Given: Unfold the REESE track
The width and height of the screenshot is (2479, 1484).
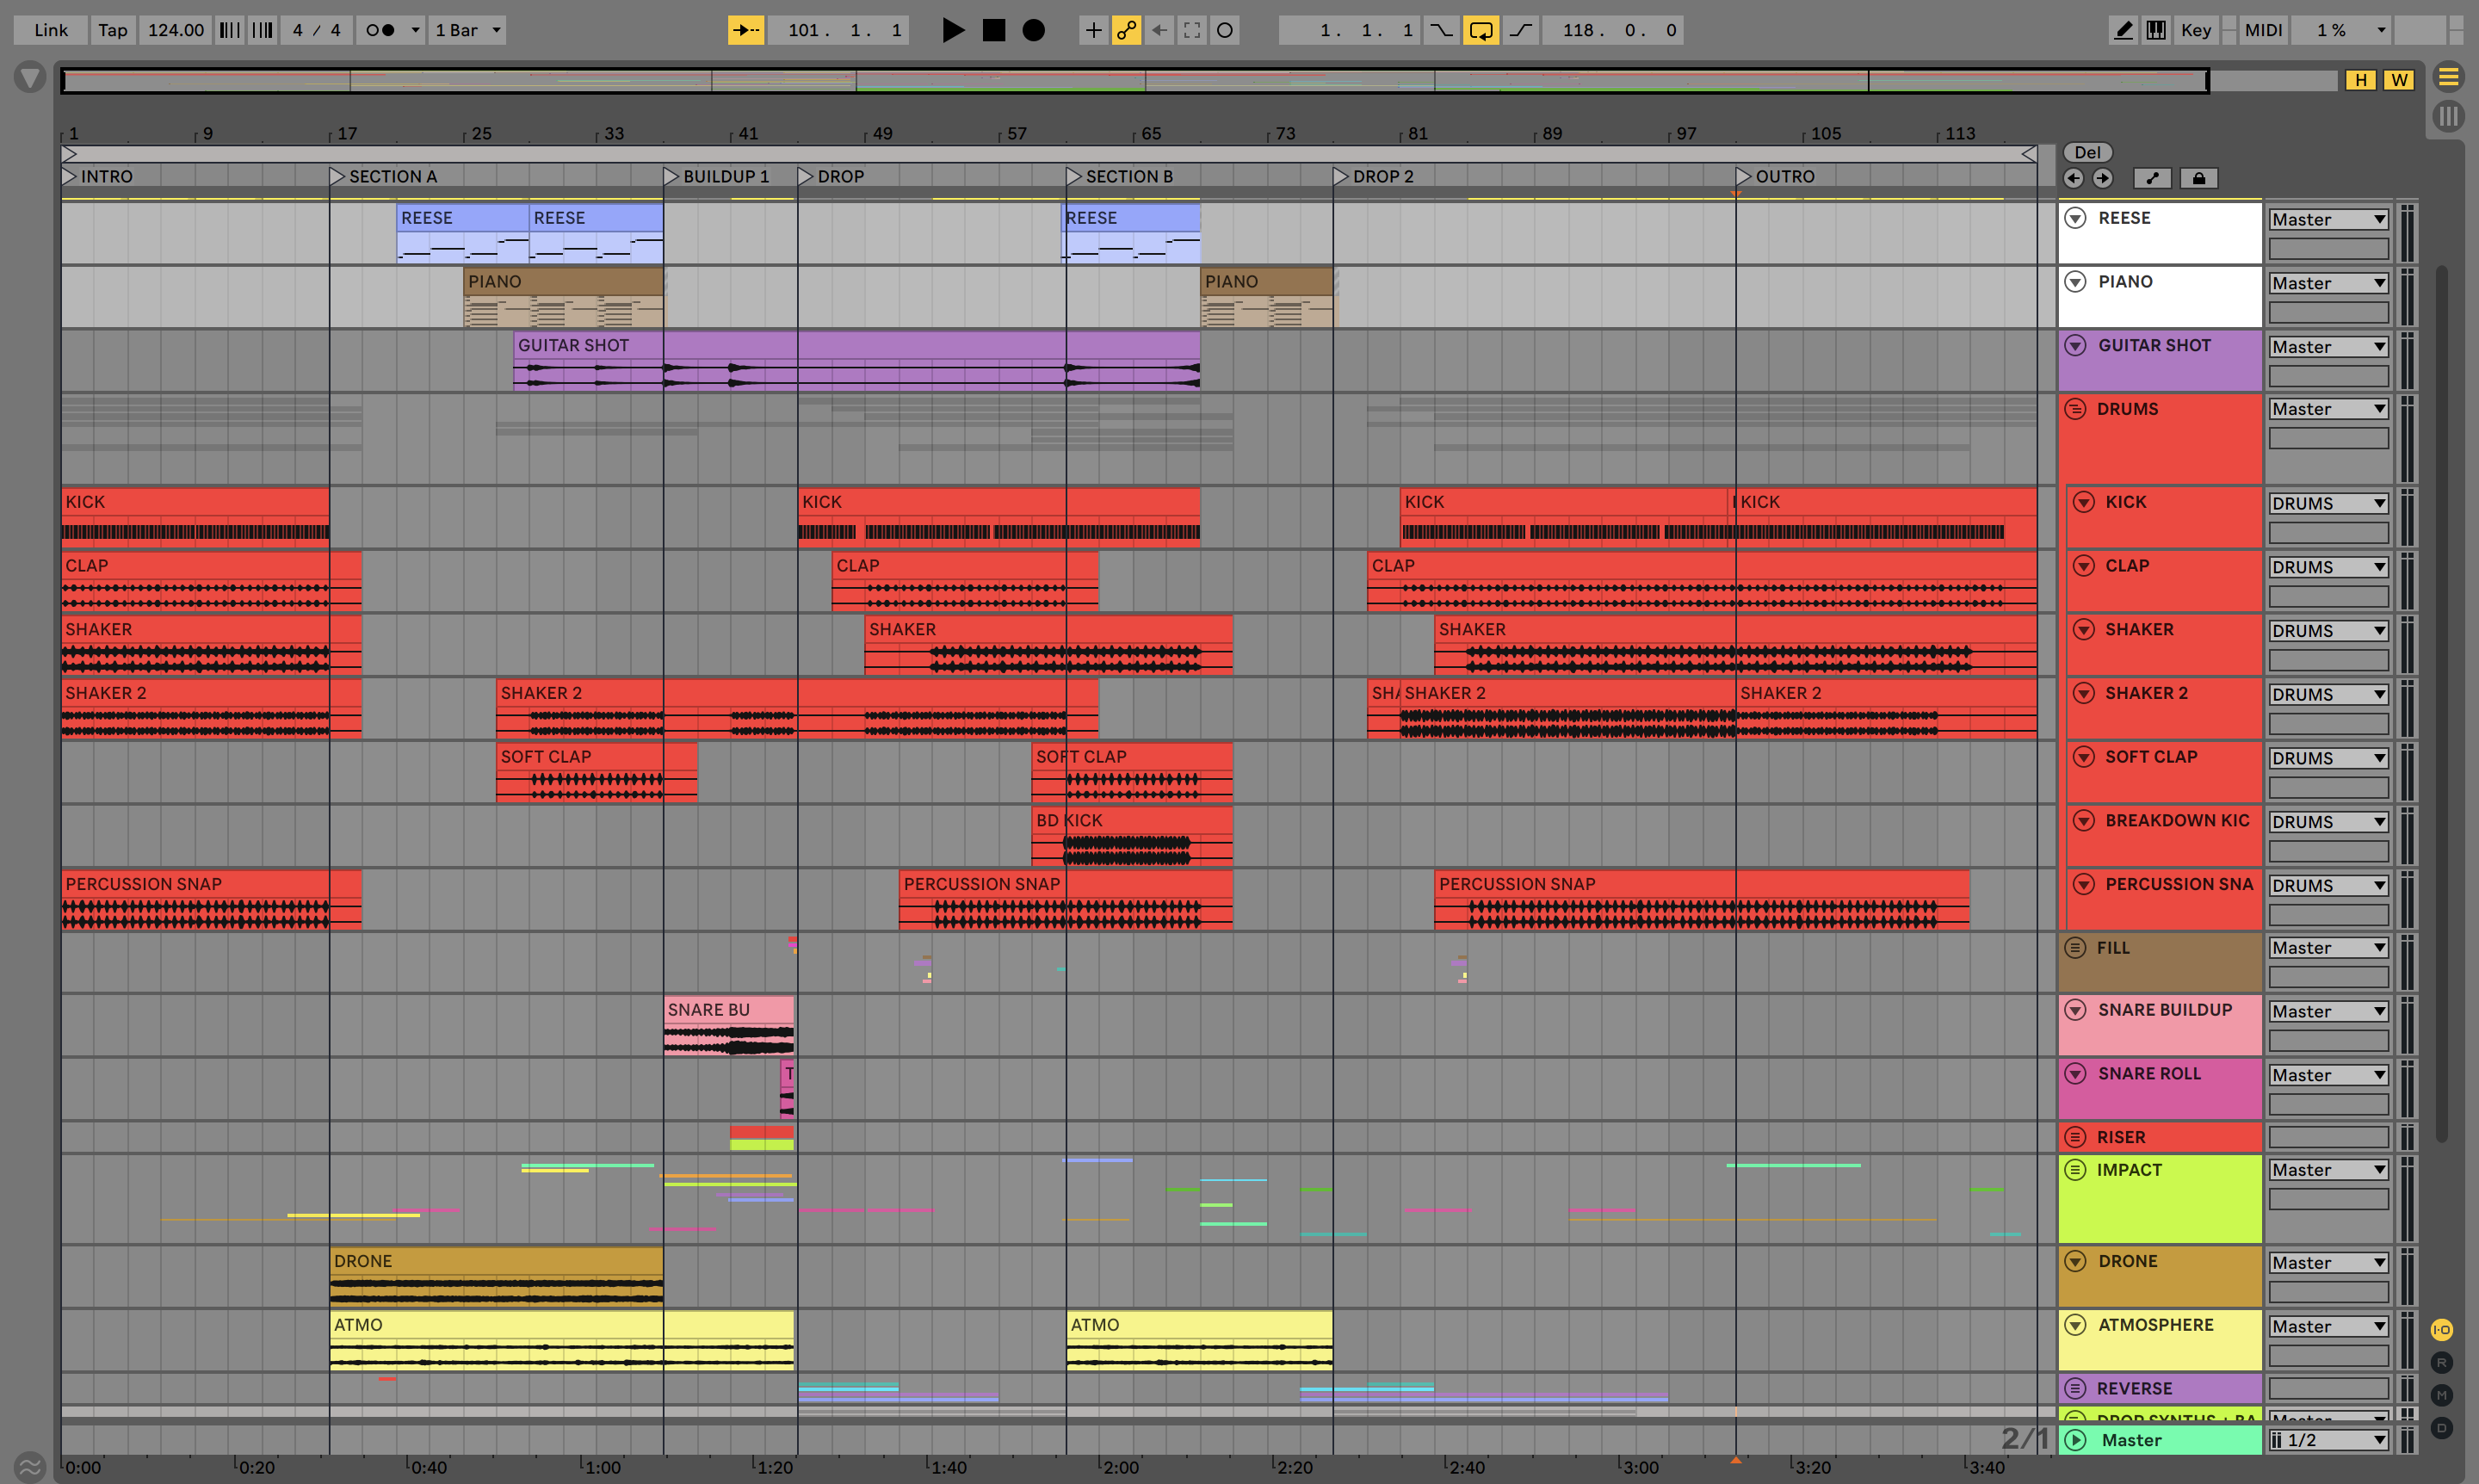Looking at the screenshot, I should point(2075,218).
